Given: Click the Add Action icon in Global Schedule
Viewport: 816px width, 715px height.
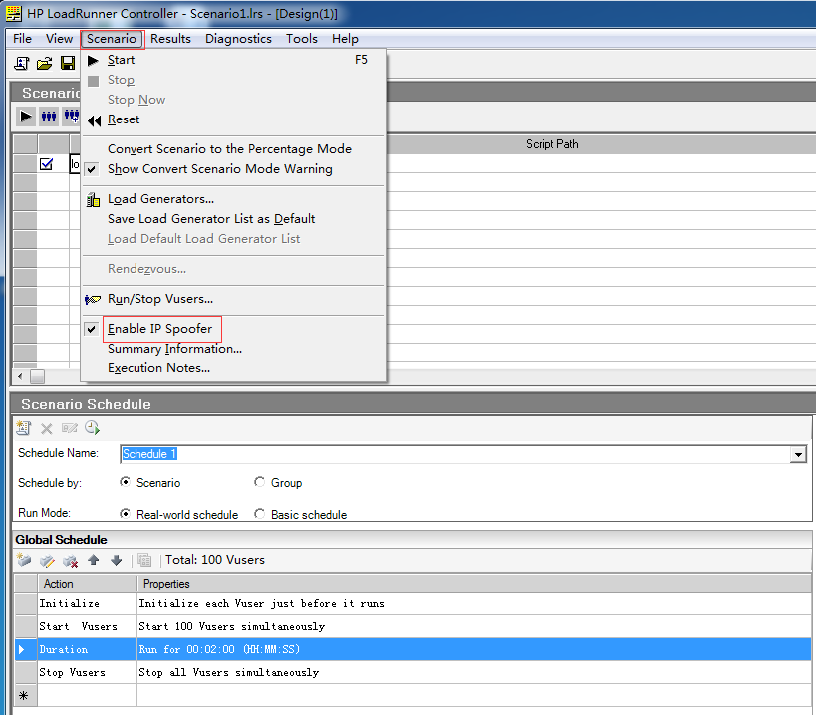Looking at the screenshot, I should 24,560.
